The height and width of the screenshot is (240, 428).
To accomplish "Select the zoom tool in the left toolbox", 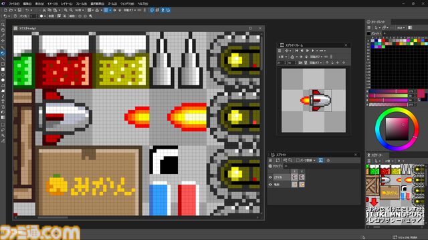I will [3, 25].
